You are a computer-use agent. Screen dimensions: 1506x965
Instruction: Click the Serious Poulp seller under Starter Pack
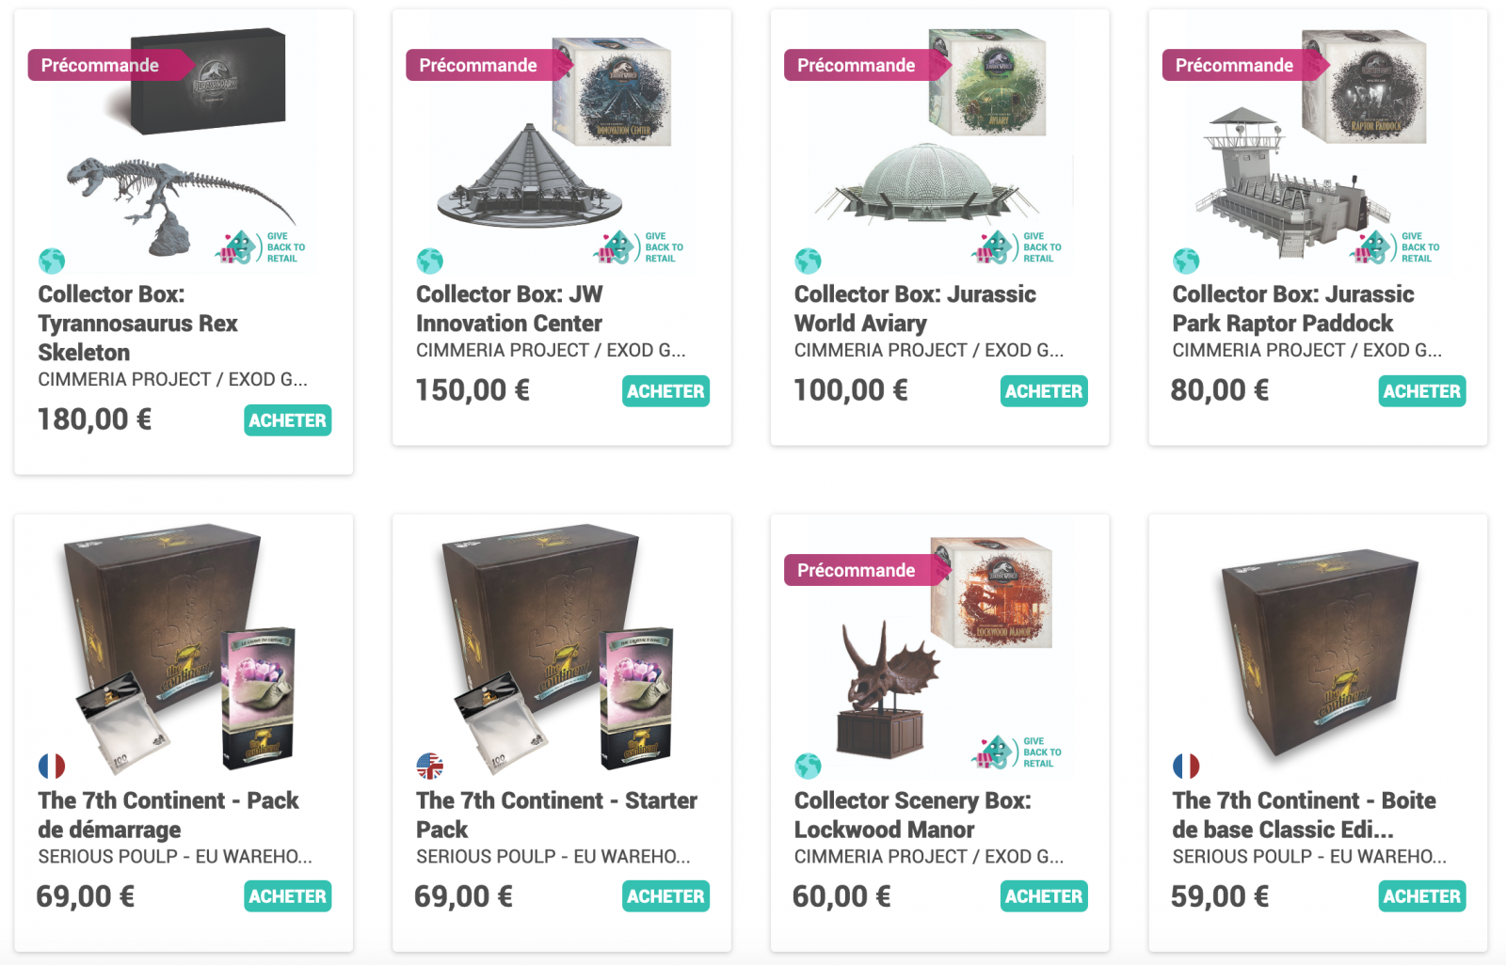(x=553, y=856)
